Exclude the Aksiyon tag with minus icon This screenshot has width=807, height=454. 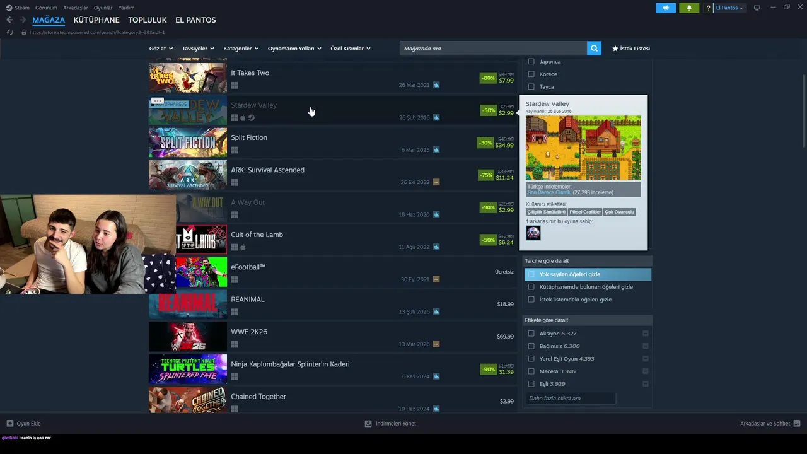click(646, 334)
